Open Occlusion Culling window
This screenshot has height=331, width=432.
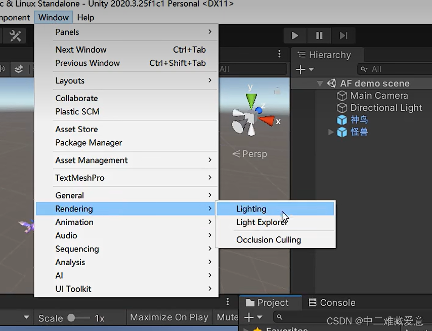275,240
